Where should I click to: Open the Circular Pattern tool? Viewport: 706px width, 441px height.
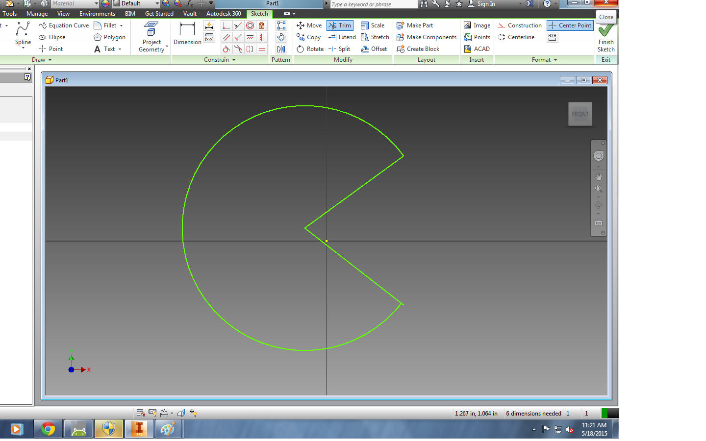[281, 37]
